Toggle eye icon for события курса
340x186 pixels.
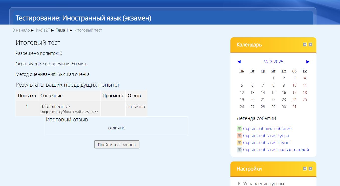click(239, 136)
